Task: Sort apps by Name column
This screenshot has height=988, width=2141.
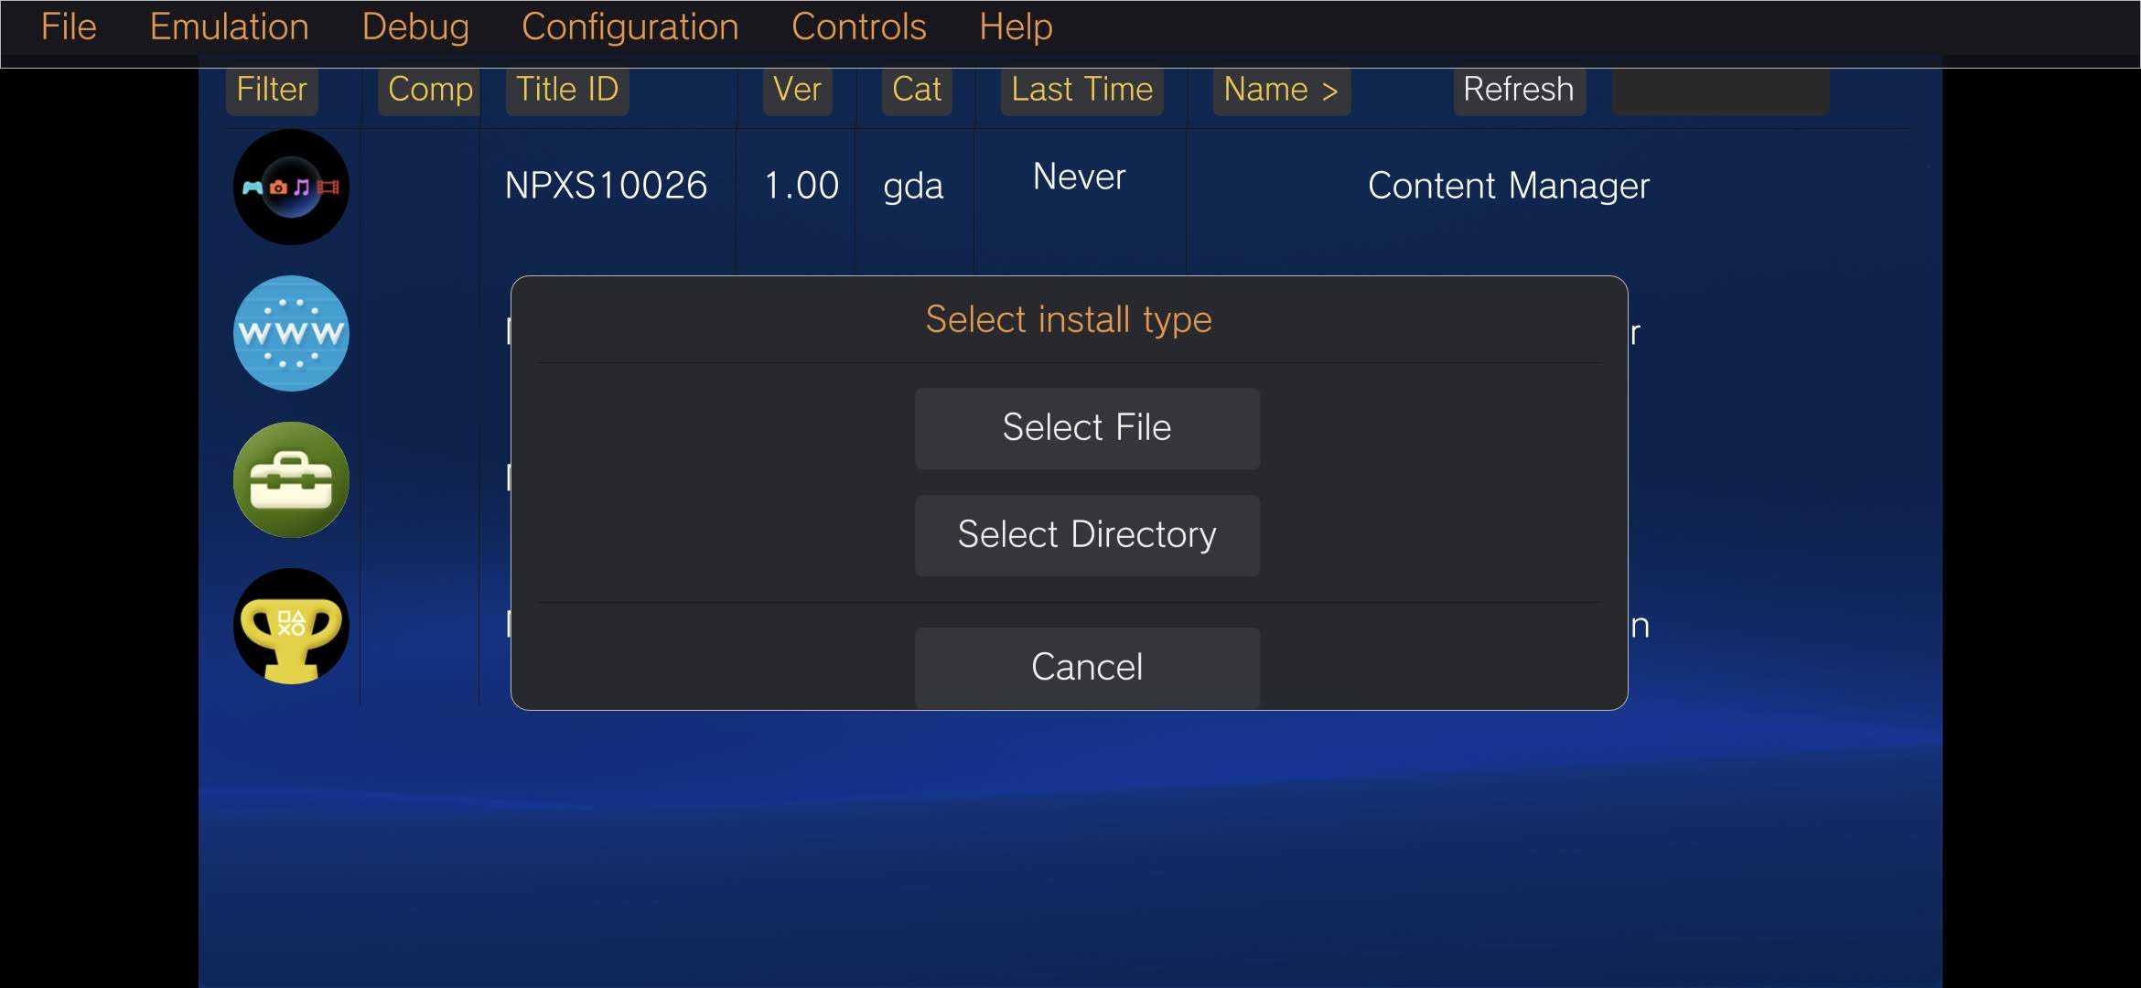Action: 1281,90
